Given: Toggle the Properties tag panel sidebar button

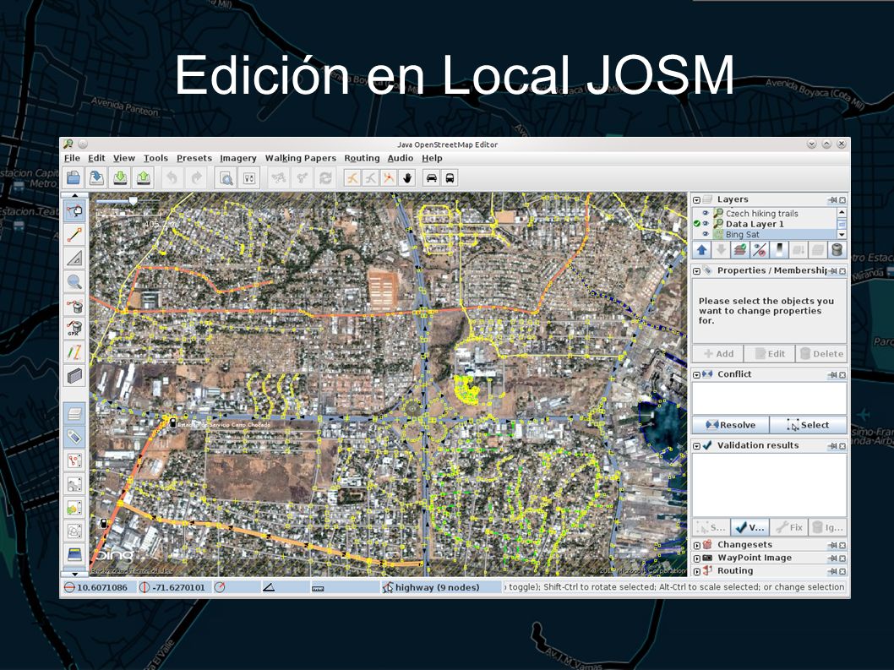Looking at the screenshot, I should [74, 437].
